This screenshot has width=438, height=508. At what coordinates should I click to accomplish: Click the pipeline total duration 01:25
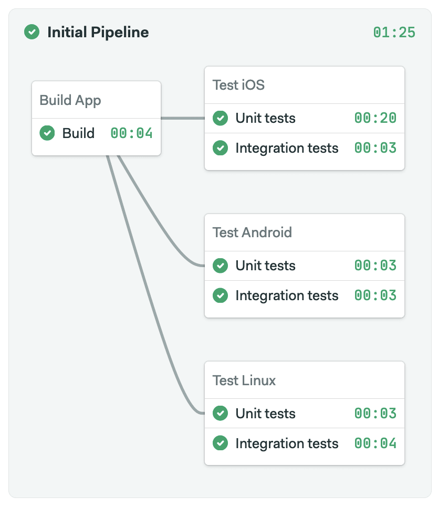click(394, 33)
